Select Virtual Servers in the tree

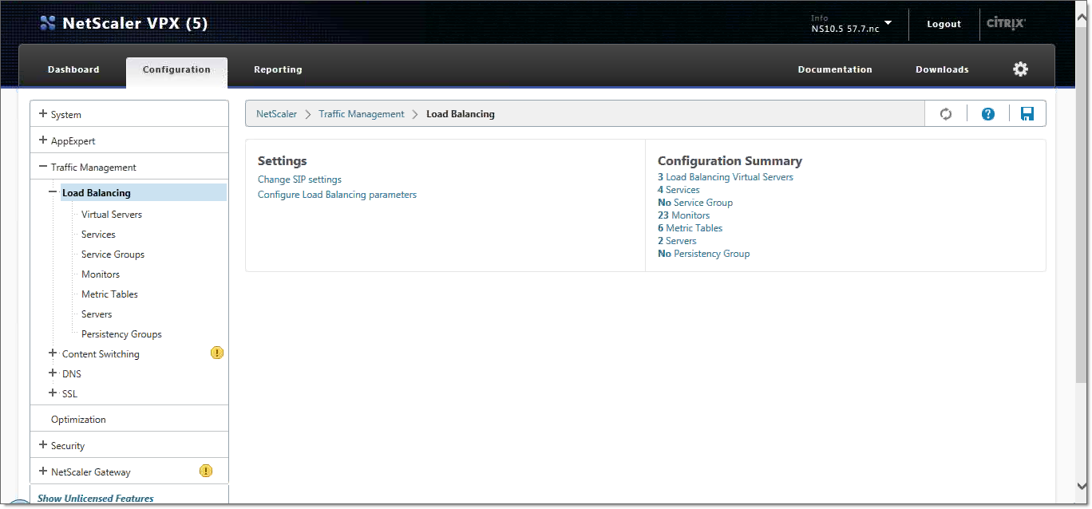(112, 215)
